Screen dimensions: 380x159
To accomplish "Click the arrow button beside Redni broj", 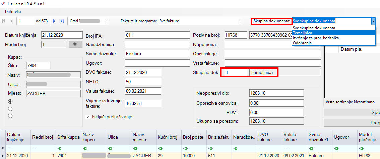I will tap(75, 44).
